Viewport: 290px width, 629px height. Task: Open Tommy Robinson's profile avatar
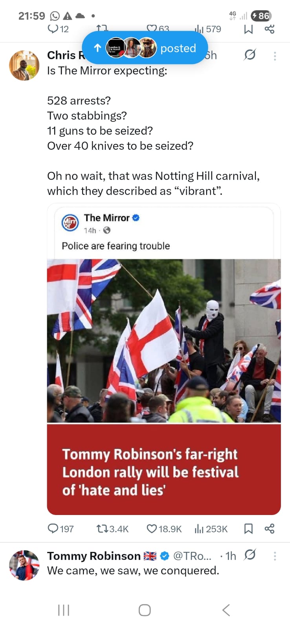click(x=24, y=565)
